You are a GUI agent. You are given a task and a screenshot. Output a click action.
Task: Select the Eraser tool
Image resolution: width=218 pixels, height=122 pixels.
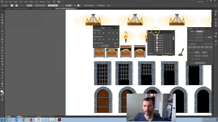[x=2, y=42]
